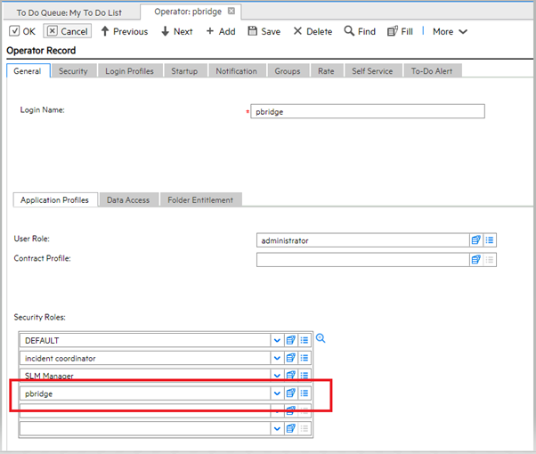Click Fill icon for Contract Profile
The image size is (536, 454).
click(x=475, y=260)
